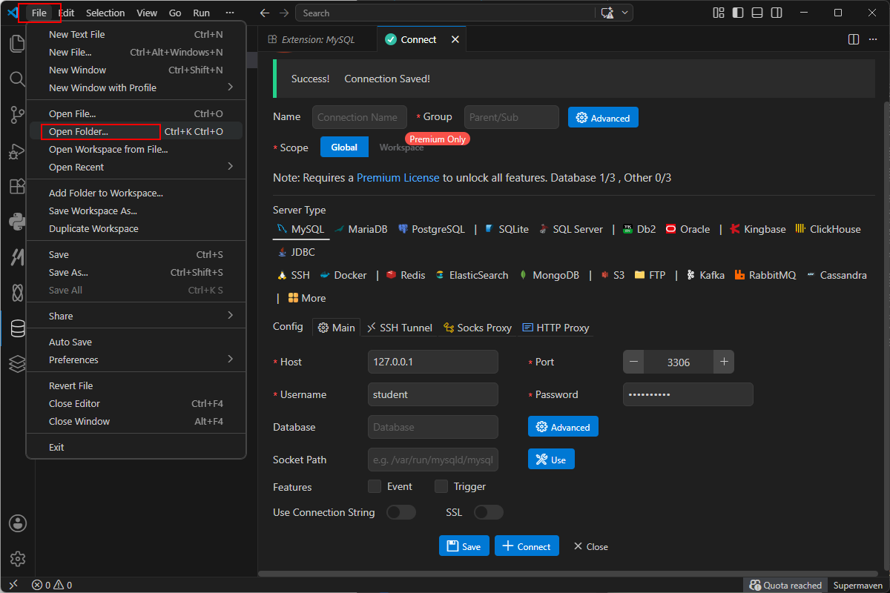Screen dimensions: 890x593
Task: Click the remote window status icon
Action: tap(13, 585)
